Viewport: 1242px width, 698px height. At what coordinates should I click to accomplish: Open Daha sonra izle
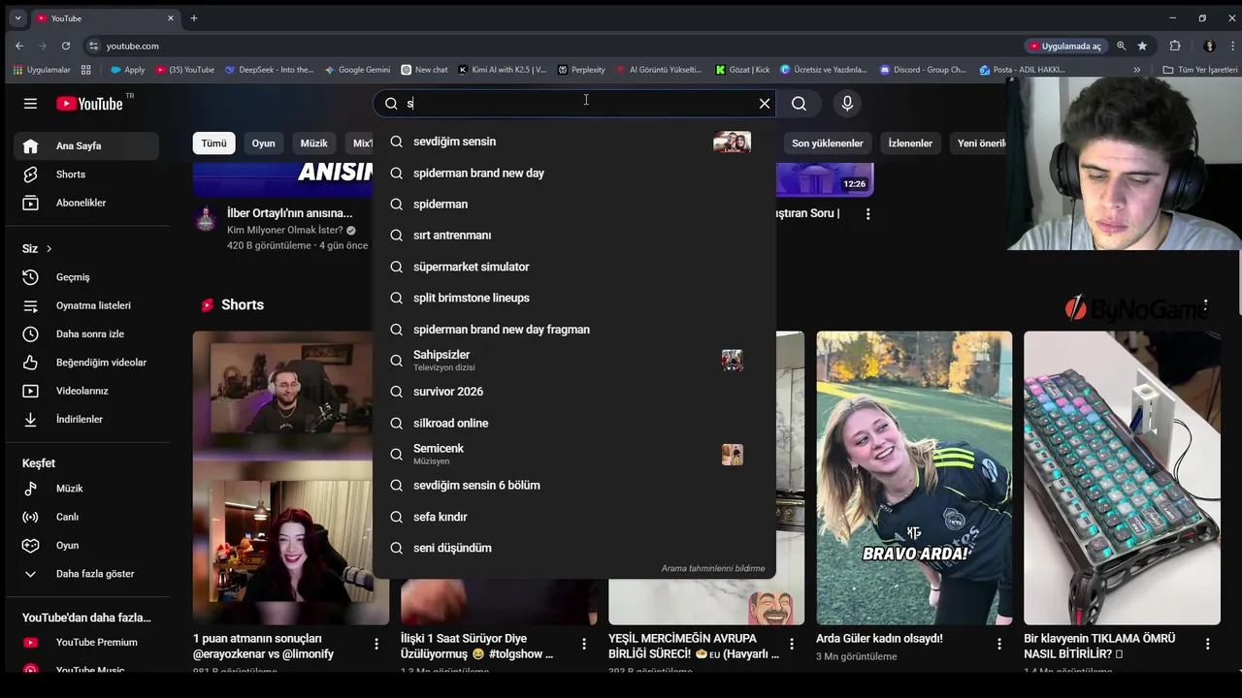point(86,333)
